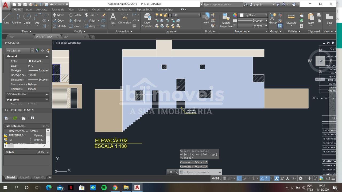Toggle object snap in status bar
Screen dimensions: 342x192
click(x=267, y=178)
